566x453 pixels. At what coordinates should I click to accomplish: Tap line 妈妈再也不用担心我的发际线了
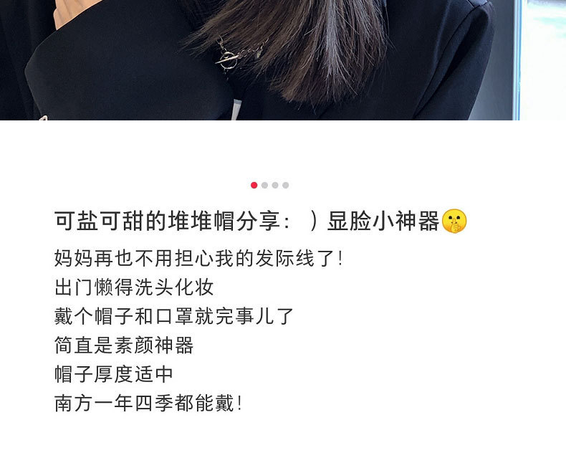198,259
